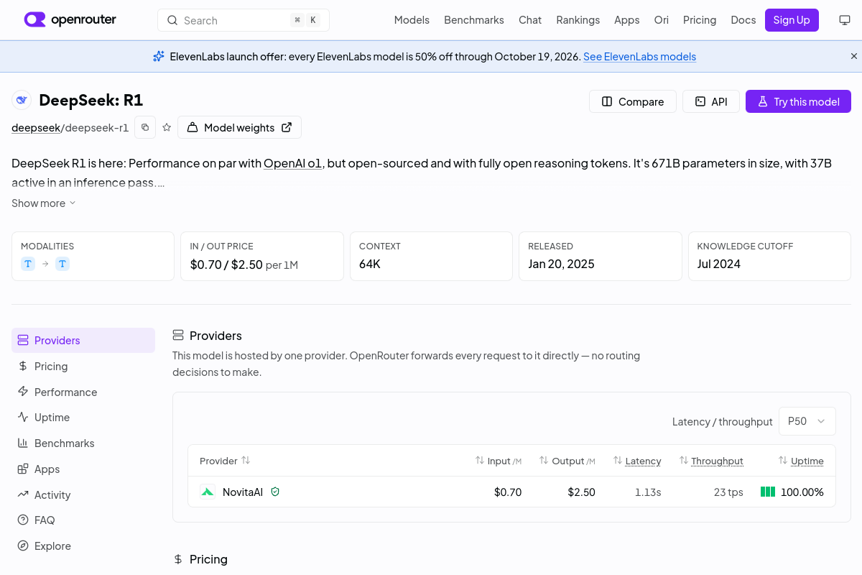Go to Pricing in top navigation
Screen dimensions: 862x575
(700, 20)
